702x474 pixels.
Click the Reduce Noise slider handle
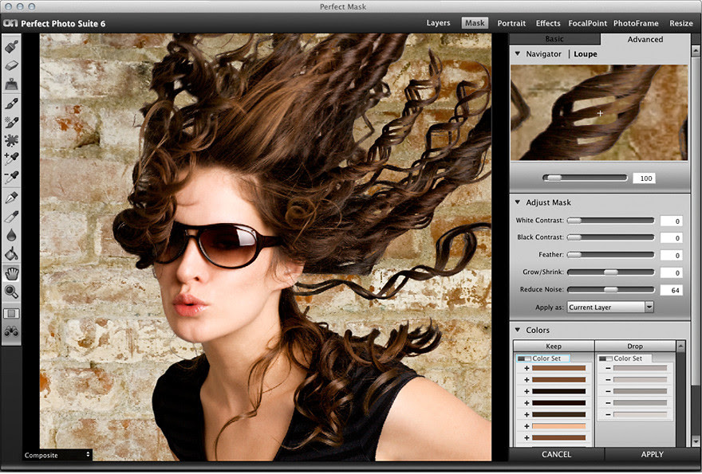pos(610,289)
